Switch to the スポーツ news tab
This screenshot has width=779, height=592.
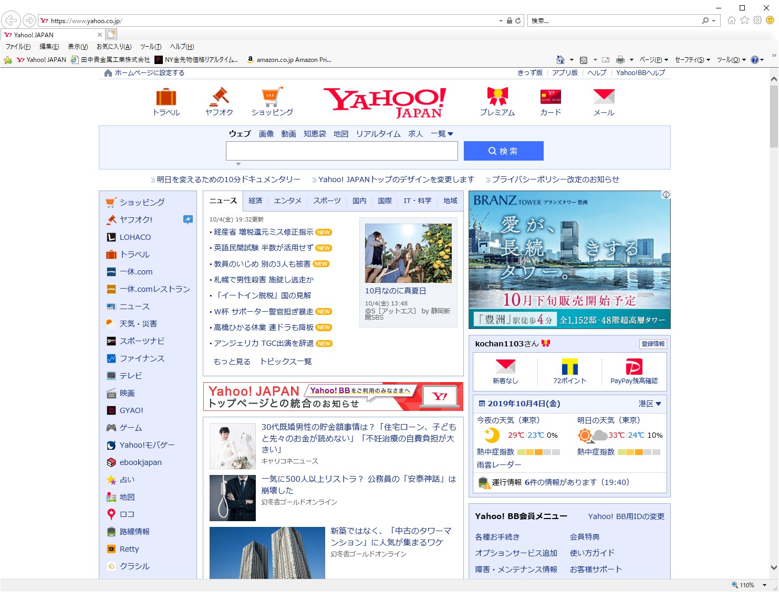327,200
